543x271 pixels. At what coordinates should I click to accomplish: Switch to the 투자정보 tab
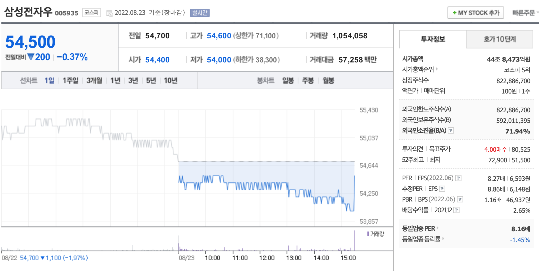[433, 39]
